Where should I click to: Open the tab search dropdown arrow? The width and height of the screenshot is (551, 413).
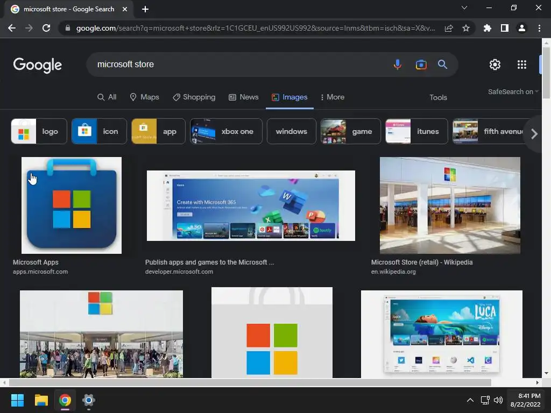[x=464, y=8]
